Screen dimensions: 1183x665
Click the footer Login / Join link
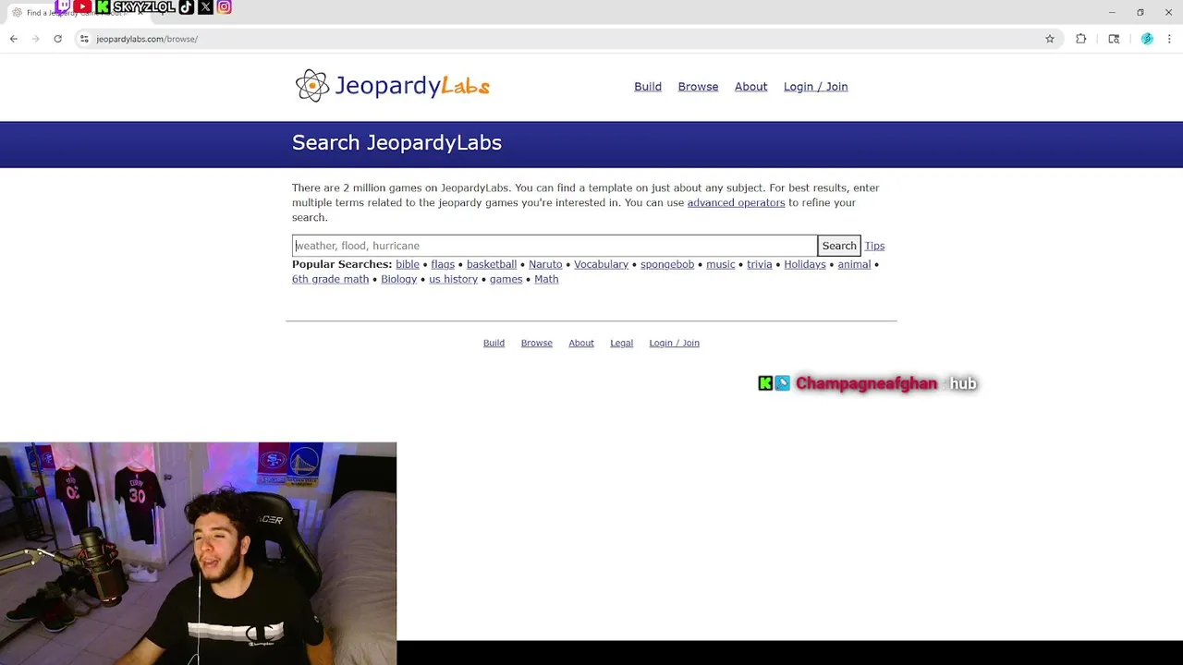coord(674,343)
